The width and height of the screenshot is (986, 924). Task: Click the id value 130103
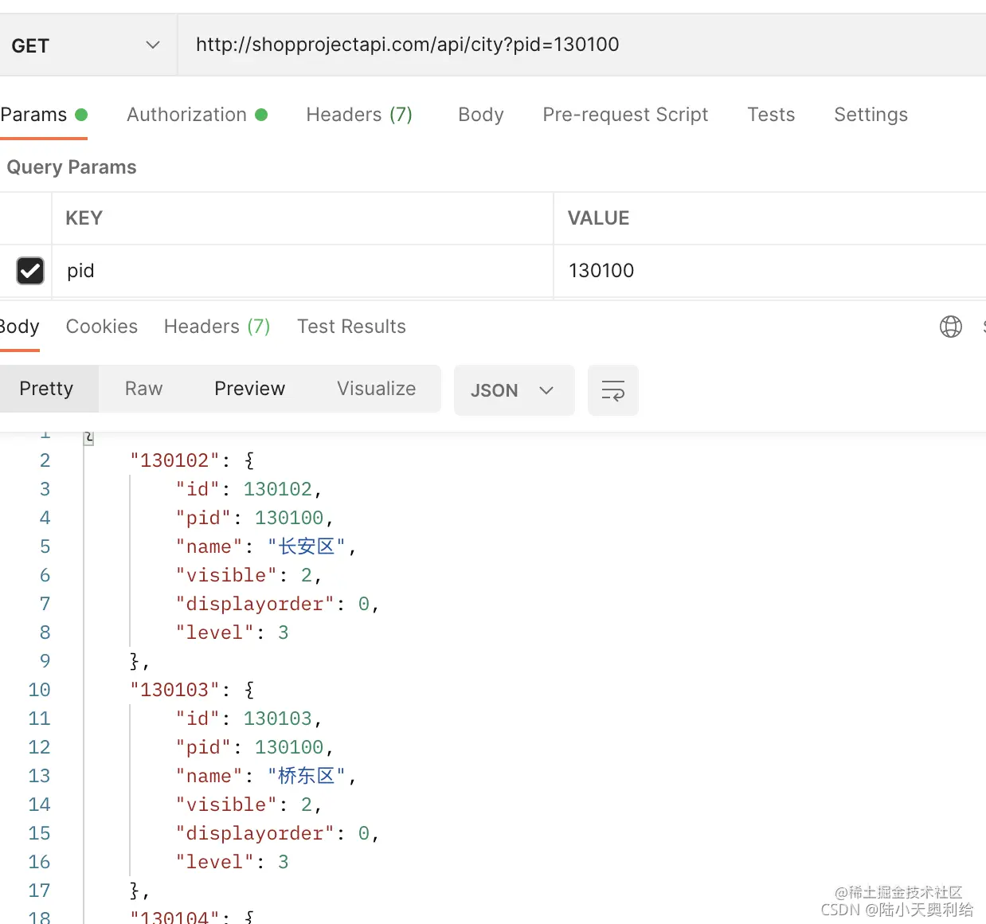[x=278, y=718]
